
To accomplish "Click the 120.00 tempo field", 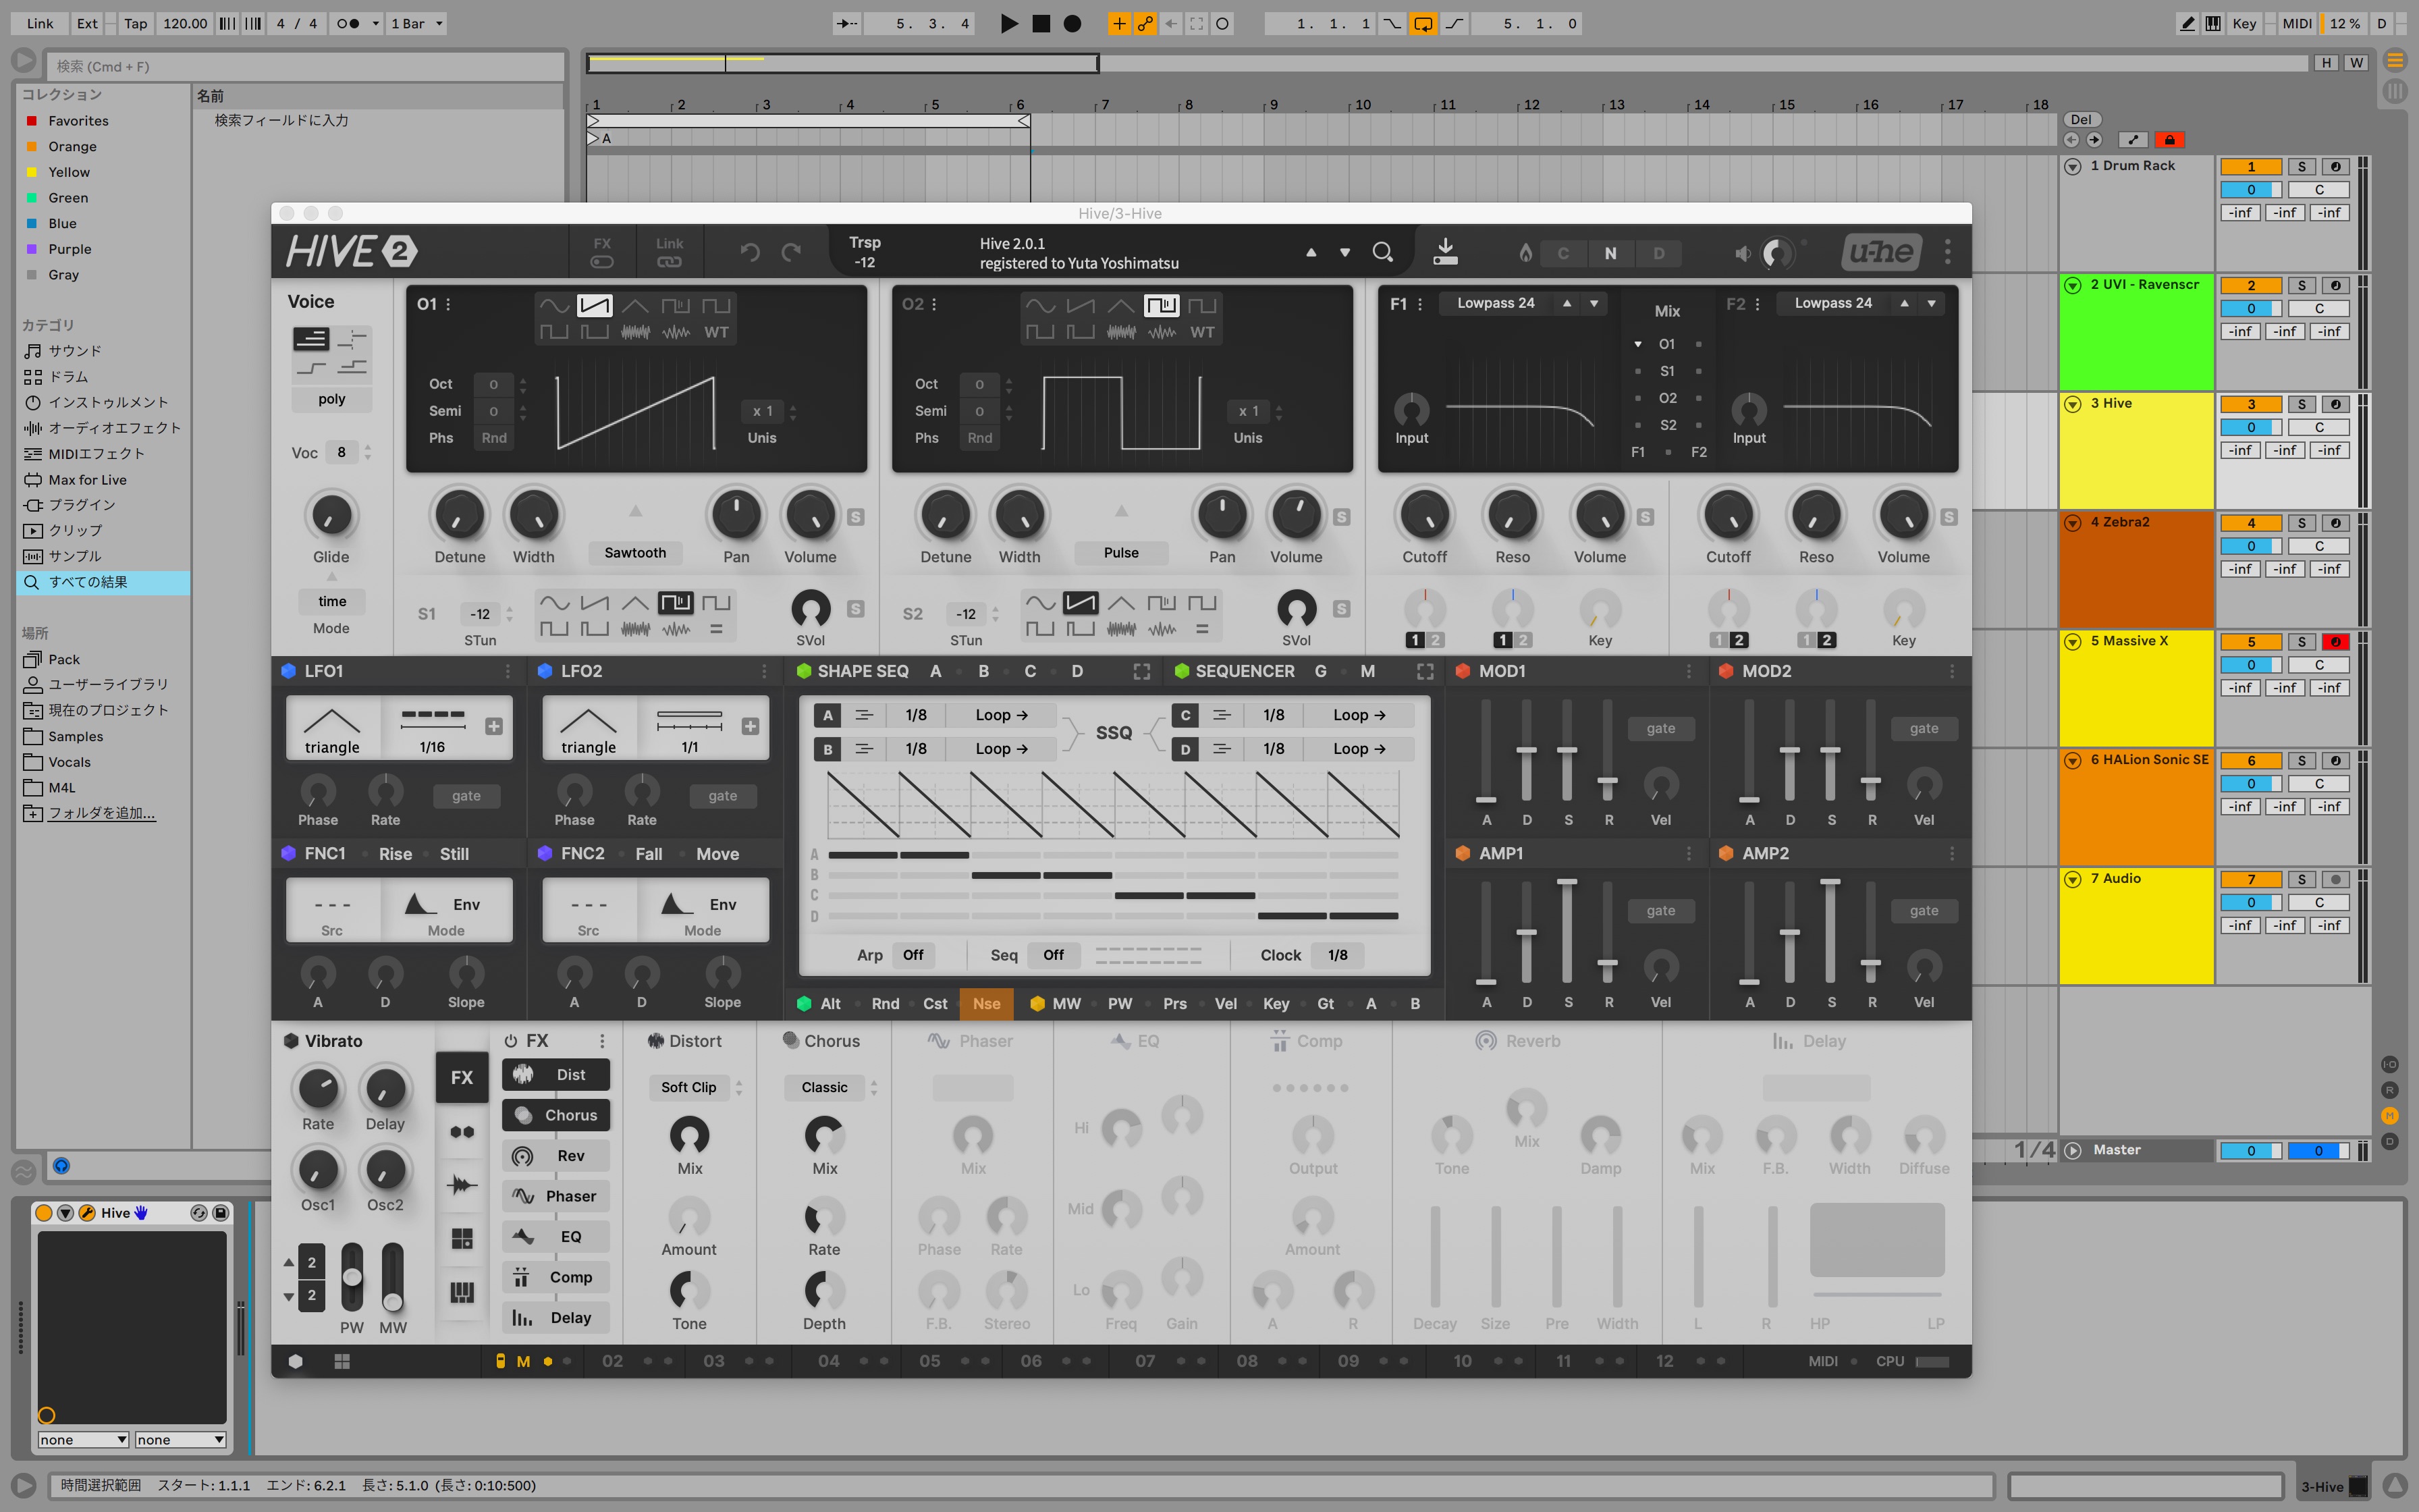I will [x=185, y=23].
